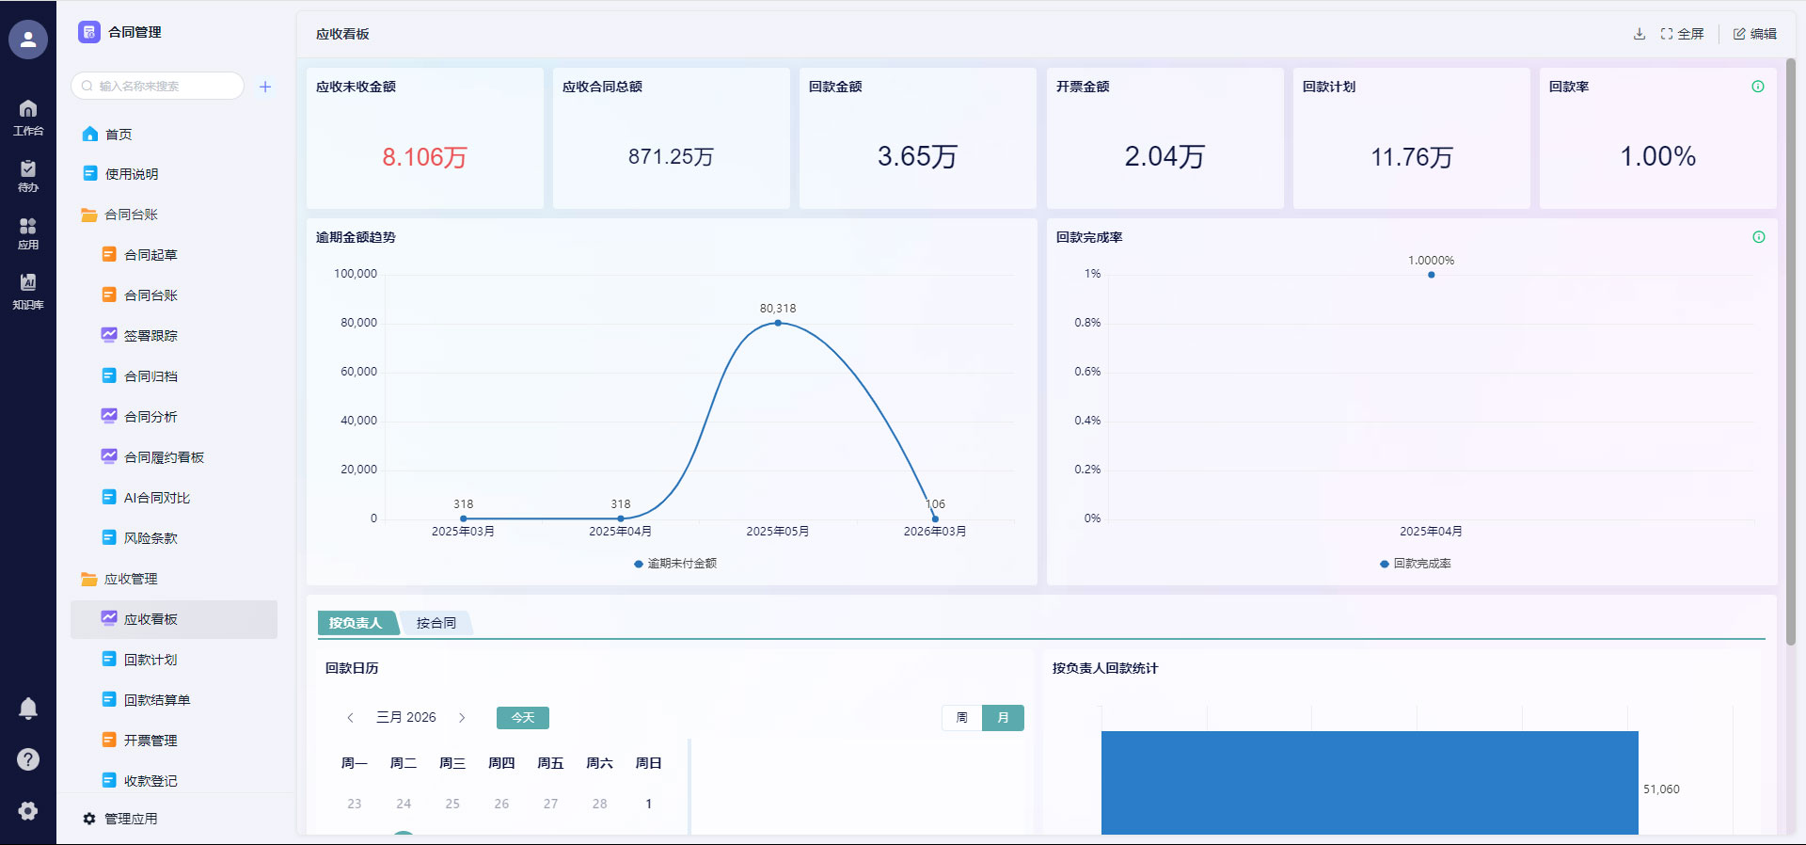1806x845 pixels.
Task: Switch calendar to 周 week view
Action: coord(961,718)
